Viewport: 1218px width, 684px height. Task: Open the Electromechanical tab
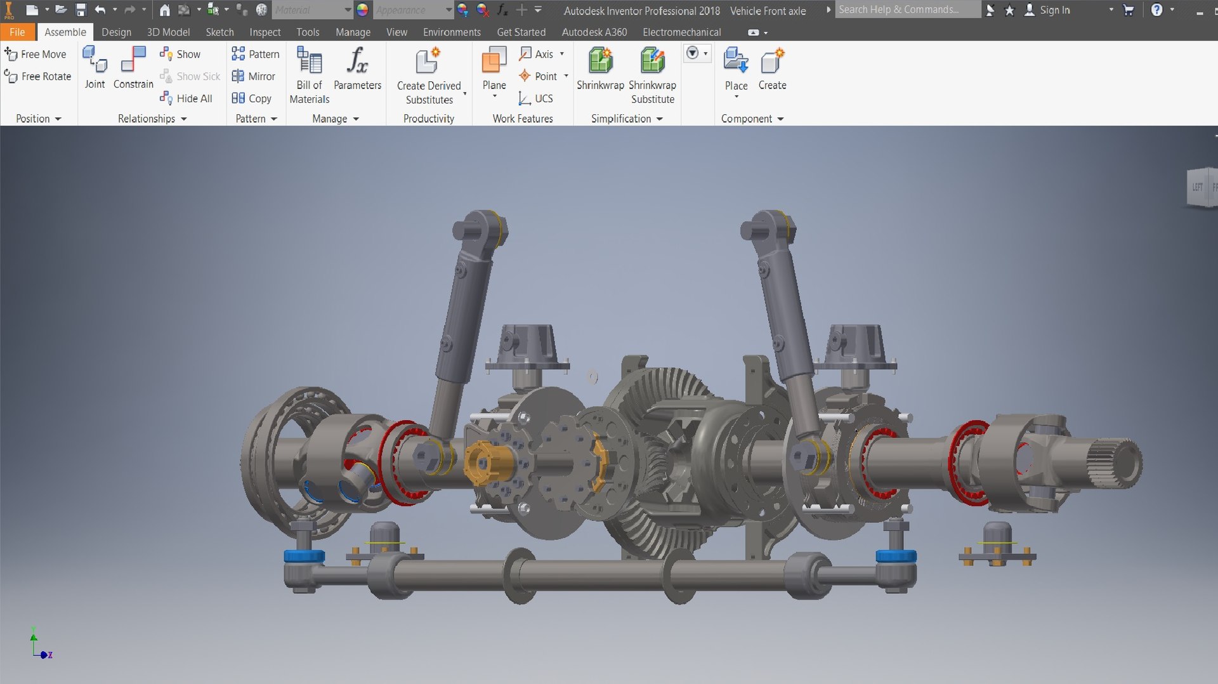click(681, 32)
